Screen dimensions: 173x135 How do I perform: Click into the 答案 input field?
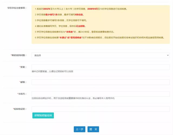[x=100, y=67]
